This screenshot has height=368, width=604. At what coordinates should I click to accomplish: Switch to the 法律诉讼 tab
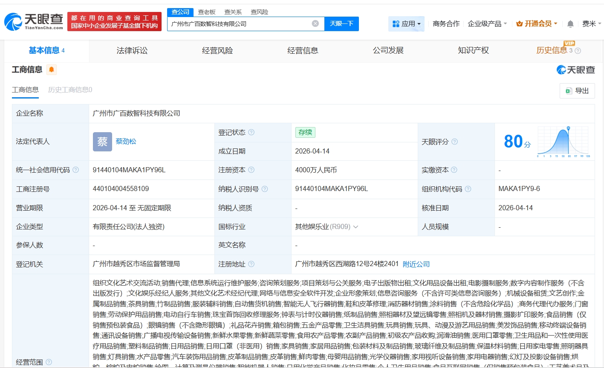click(132, 51)
